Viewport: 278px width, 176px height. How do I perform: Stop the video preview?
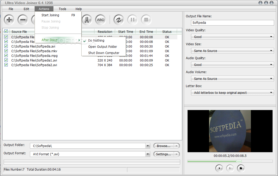(241, 168)
